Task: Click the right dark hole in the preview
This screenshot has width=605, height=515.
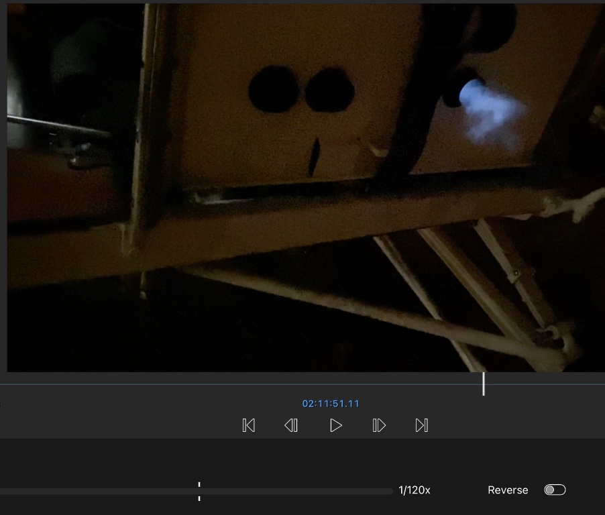Action: (329, 91)
